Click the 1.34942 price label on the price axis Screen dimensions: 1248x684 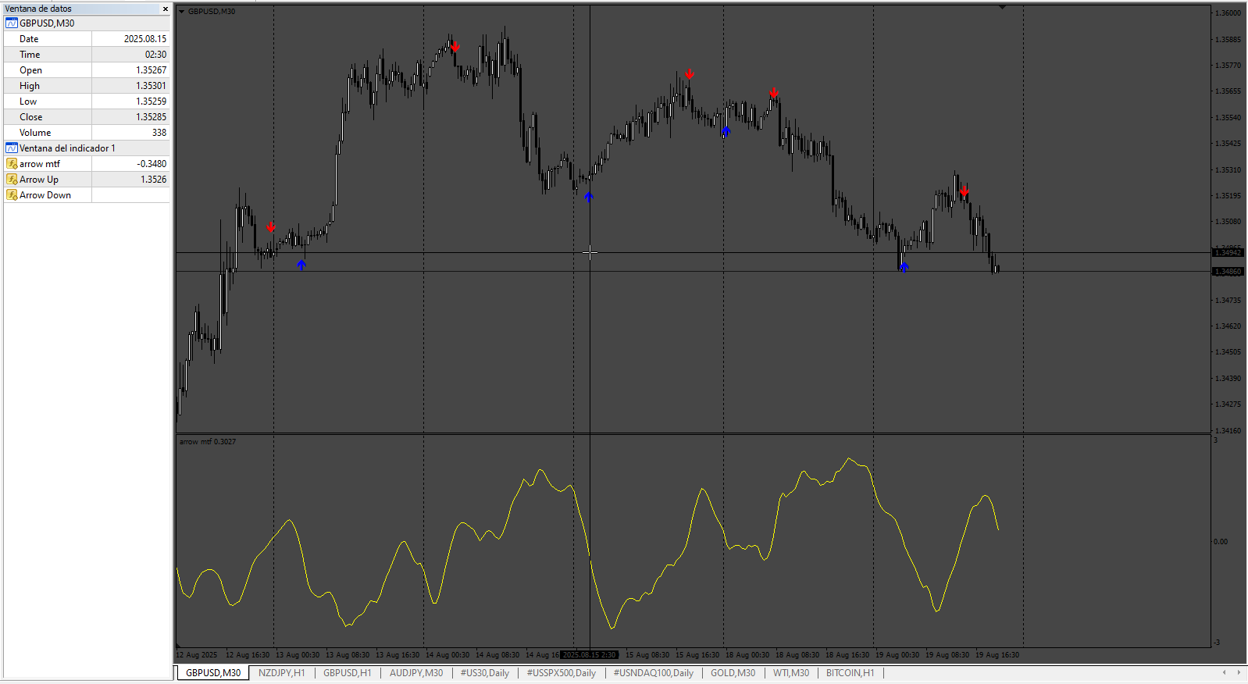1228,253
